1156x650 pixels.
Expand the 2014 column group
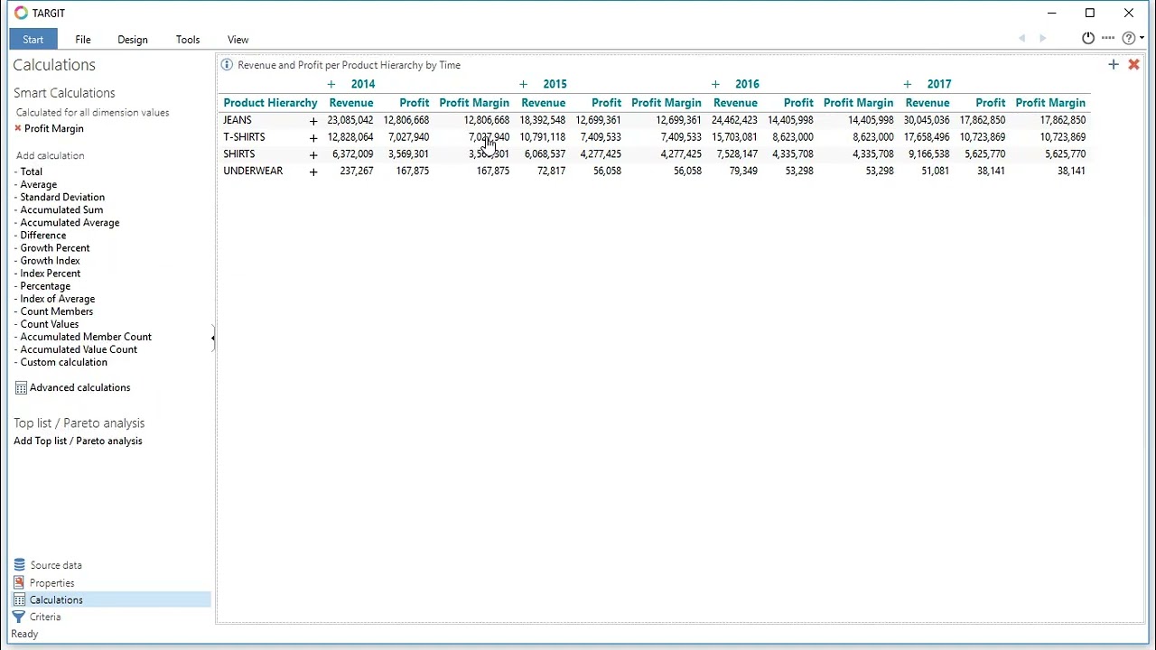click(x=331, y=85)
